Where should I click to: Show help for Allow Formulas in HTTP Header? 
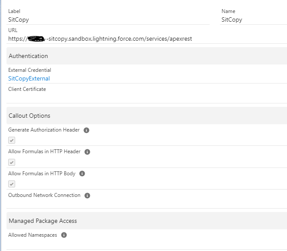click(x=87, y=152)
